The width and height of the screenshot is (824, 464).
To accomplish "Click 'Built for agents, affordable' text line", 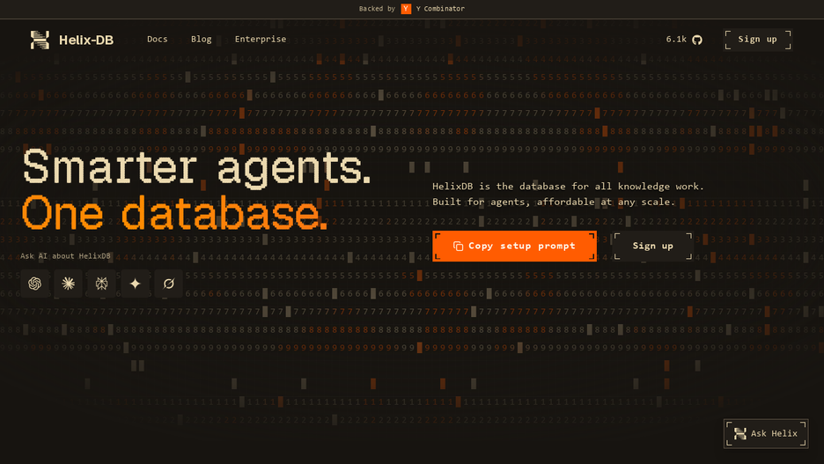I will click(x=554, y=203).
